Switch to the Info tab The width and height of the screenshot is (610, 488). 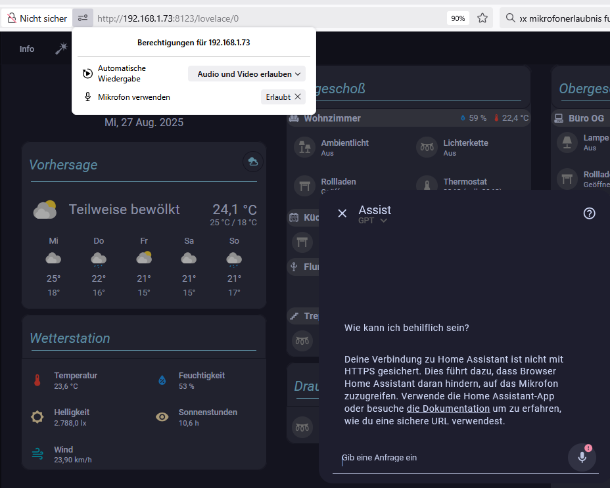click(x=27, y=49)
